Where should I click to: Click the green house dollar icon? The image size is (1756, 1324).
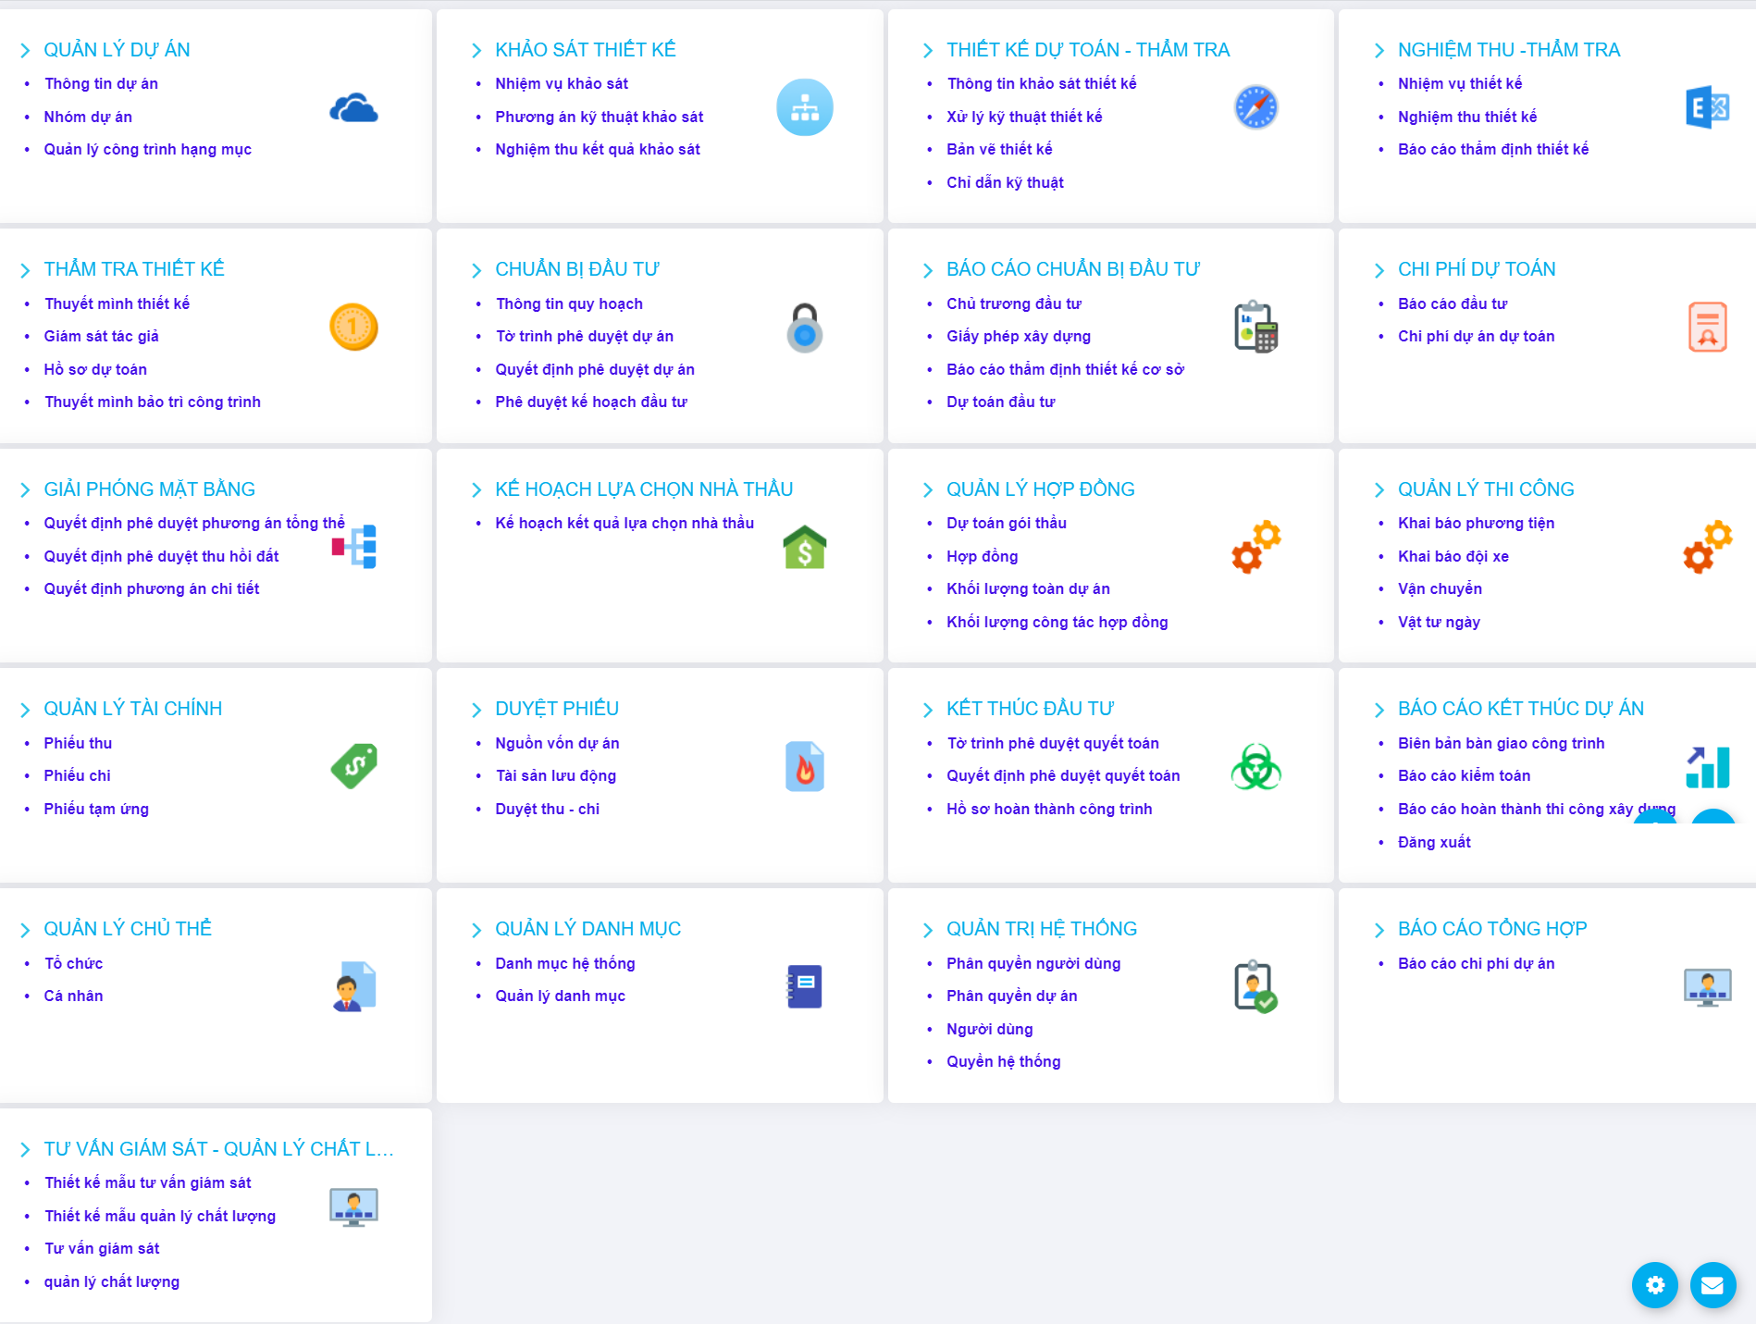[804, 547]
